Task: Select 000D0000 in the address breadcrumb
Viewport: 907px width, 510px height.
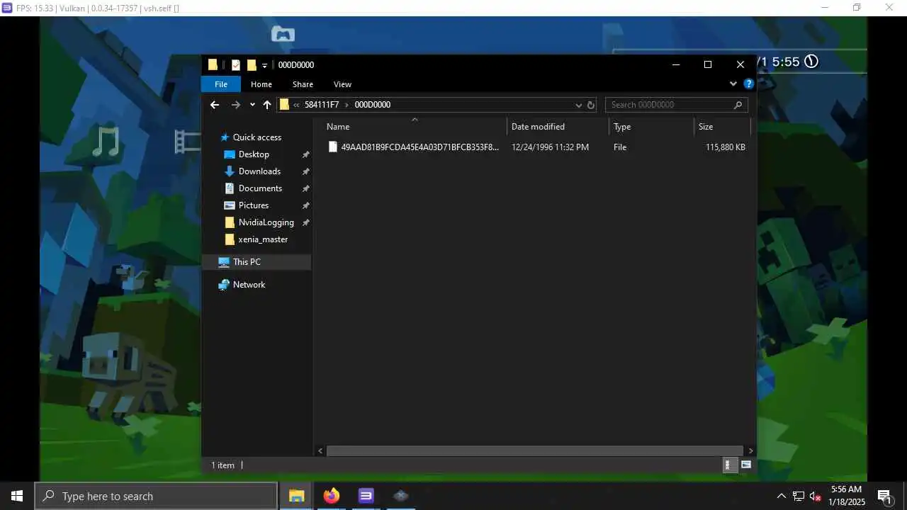Action: (373, 105)
